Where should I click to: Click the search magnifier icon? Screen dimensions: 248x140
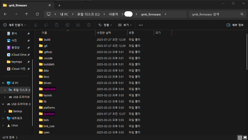(242, 14)
